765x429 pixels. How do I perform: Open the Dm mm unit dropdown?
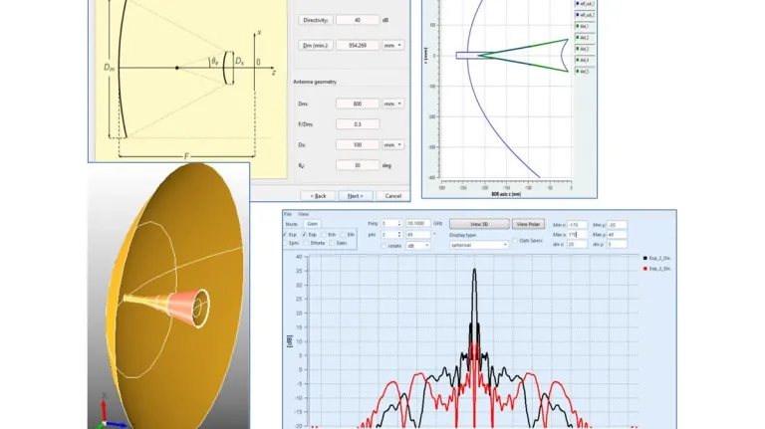click(393, 104)
